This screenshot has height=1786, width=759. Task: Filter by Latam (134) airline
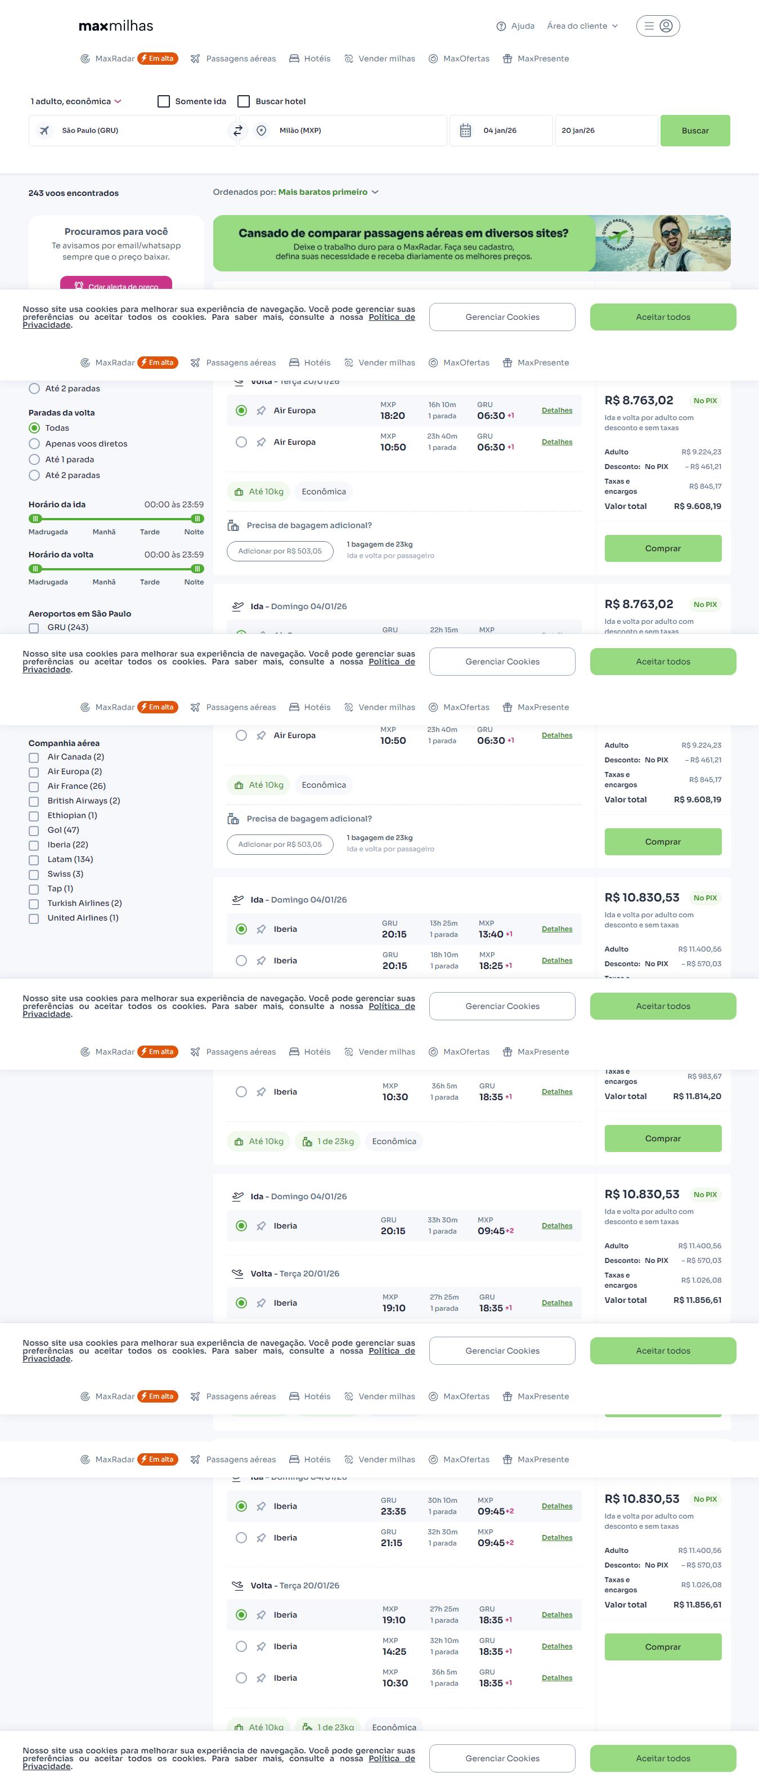tap(34, 860)
